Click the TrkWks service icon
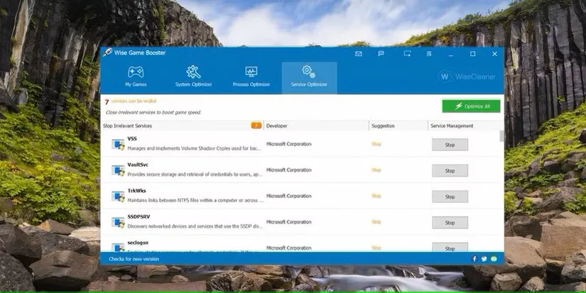 [118, 197]
